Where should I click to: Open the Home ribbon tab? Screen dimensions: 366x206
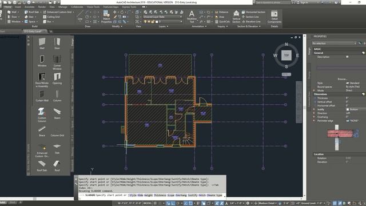(x=7, y=7)
